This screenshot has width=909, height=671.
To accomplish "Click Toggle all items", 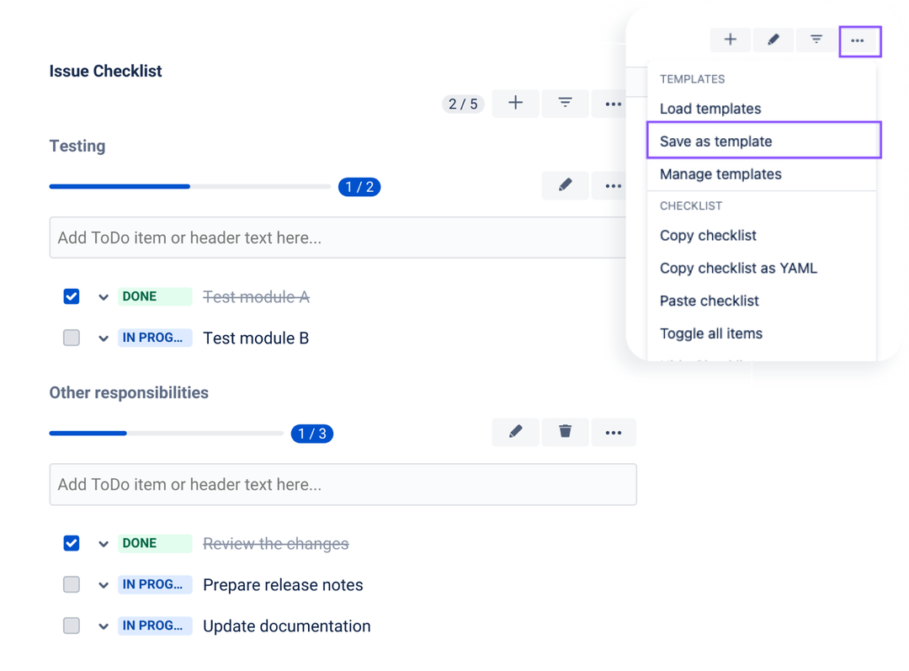I will tap(710, 333).
